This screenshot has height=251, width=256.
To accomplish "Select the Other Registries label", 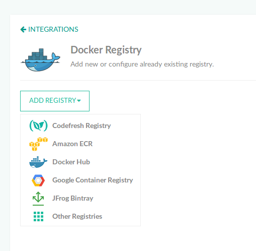I will pyautogui.click(x=77, y=216).
